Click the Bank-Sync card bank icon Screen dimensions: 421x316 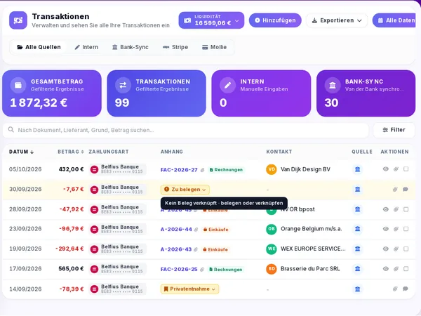(333, 85)
